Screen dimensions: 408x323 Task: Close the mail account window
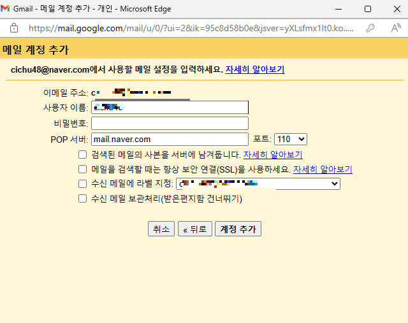click(x=397, y=9)
